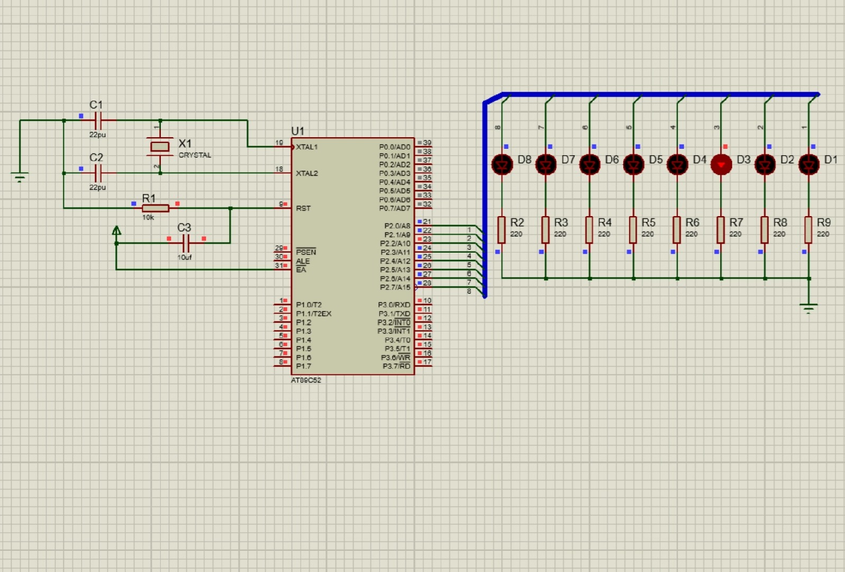845x572 pixels.
Task: Click the P0.7/AD7 pin label
Action: pos(395,208)
